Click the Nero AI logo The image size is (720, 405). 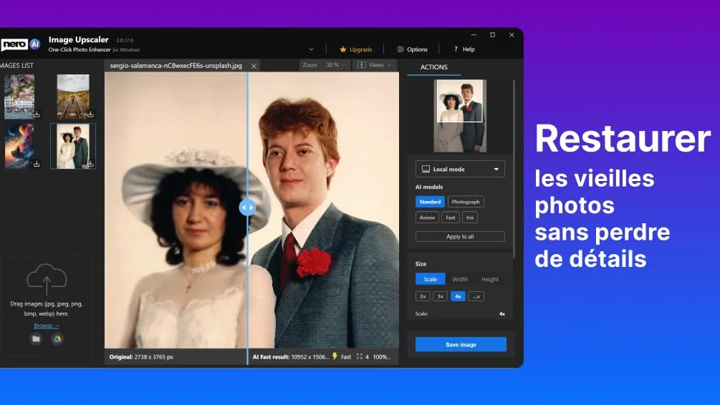coord(20,44)
